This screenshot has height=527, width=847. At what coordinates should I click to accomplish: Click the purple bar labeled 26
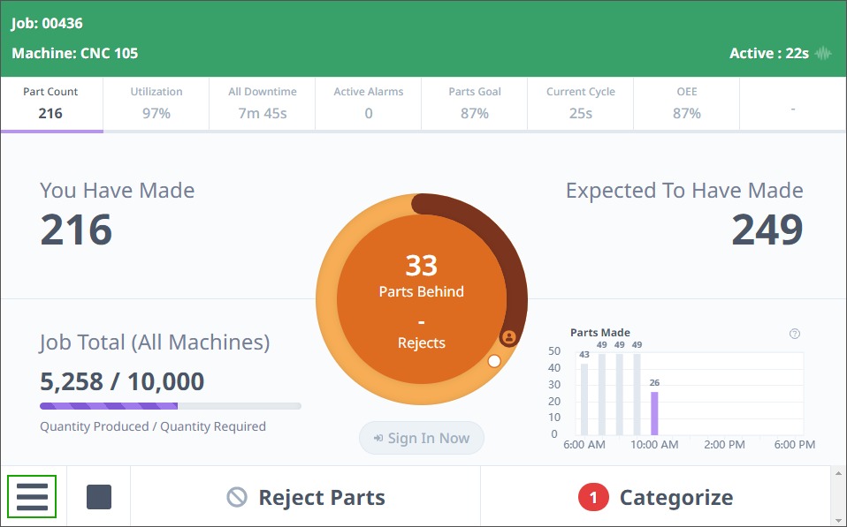pyautogui.click(x=654, y=413)
